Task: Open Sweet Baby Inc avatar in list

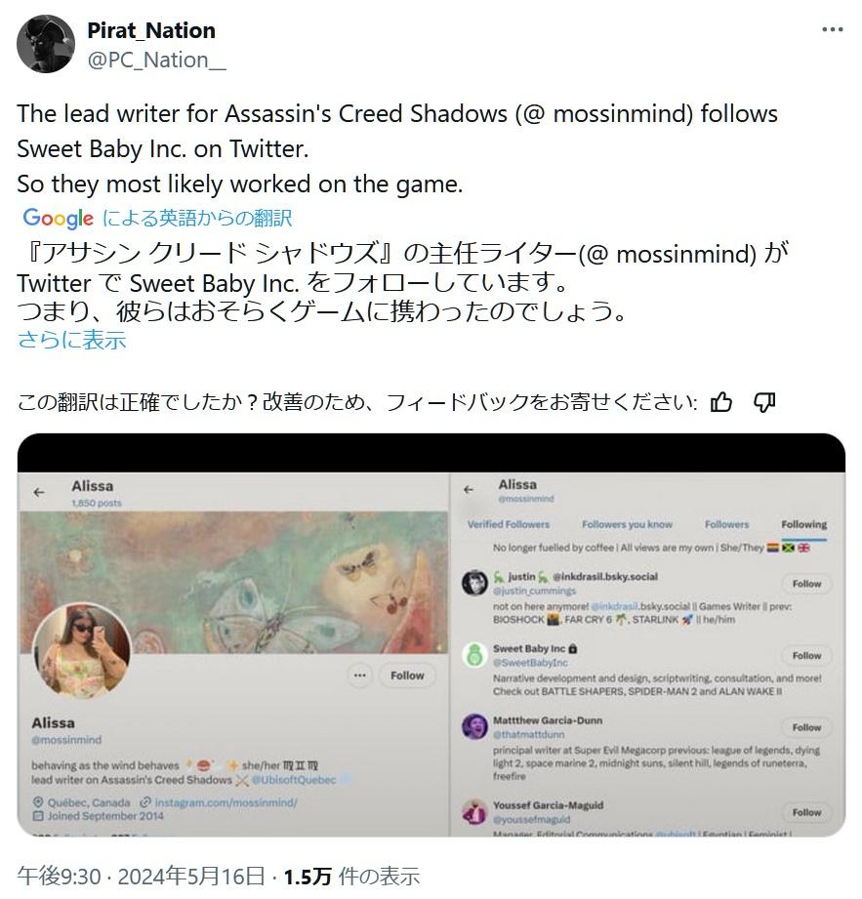Action: tap(474, 655)
